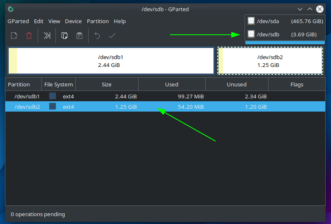Click the ext4 color swatch for /dev/sdb2
The height and width of the screenshot is (224, 331).
pyautogui.click(x=53, y=107)
